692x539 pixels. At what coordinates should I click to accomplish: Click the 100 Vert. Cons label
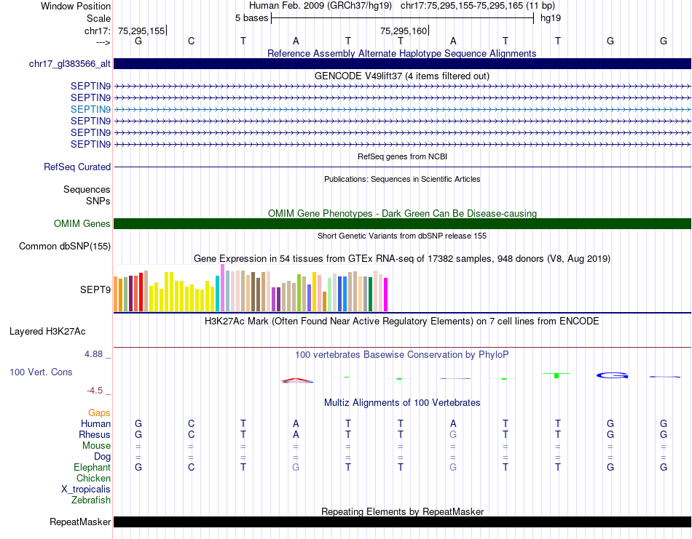[x=41, y=372]
